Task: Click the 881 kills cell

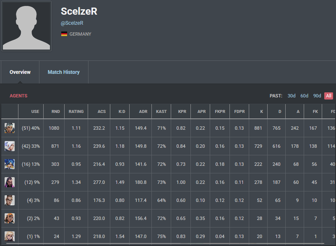Action: point(258,128)
